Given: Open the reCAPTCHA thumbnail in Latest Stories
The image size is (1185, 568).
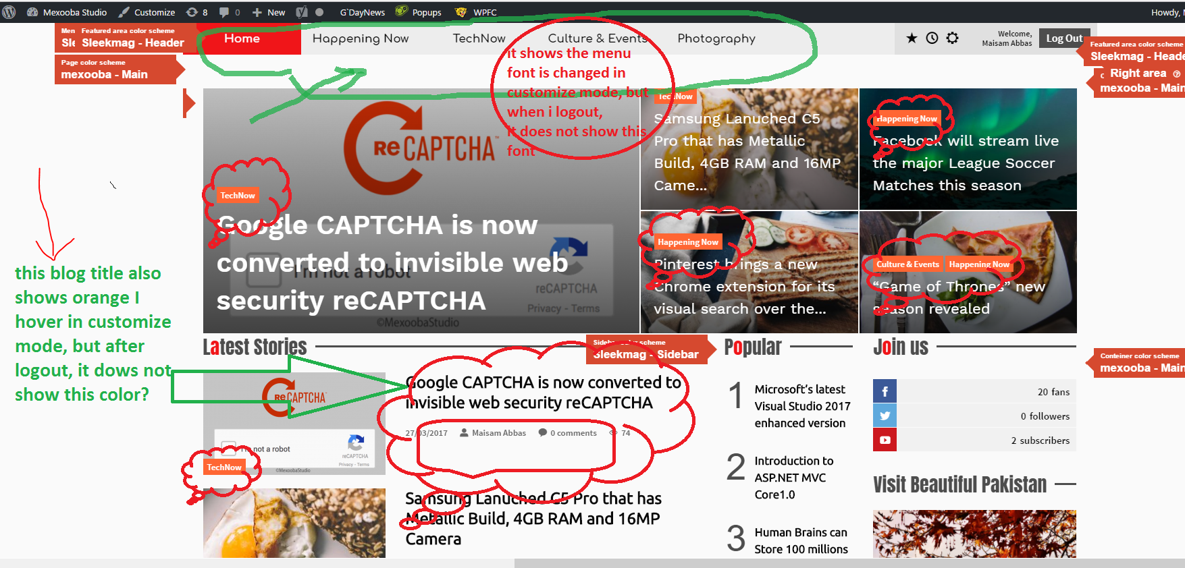Looking at the screenshot, I should coord(294,423).
